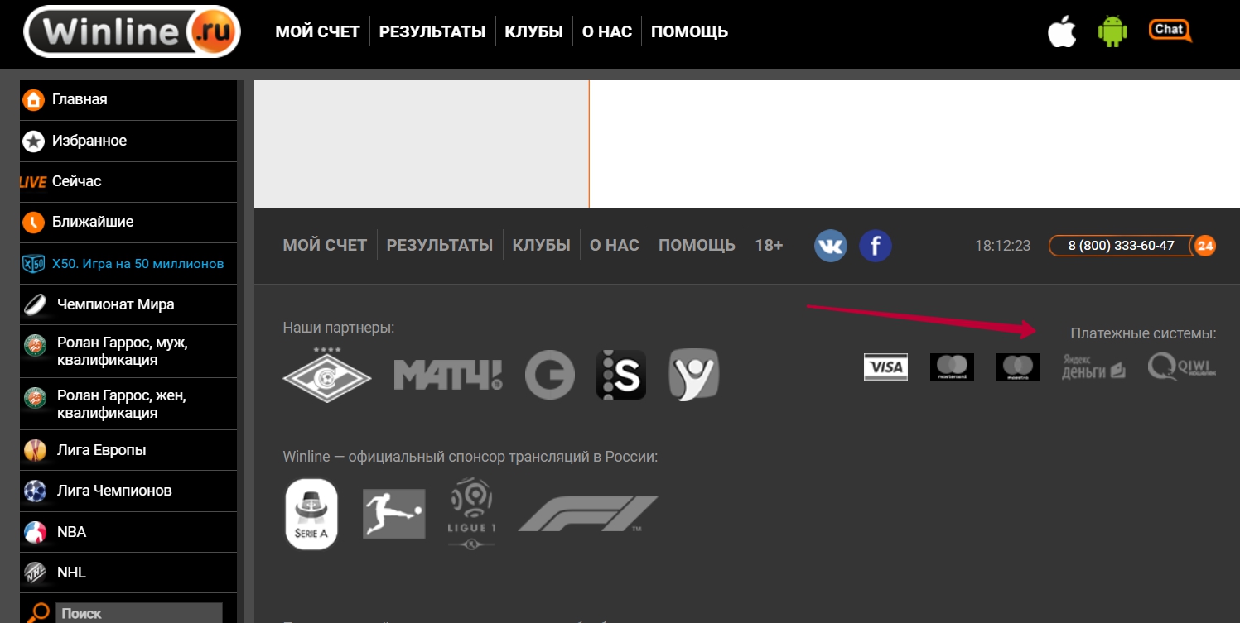
Task: Open the Android app download icon
Action: (x=1112, y=31)
